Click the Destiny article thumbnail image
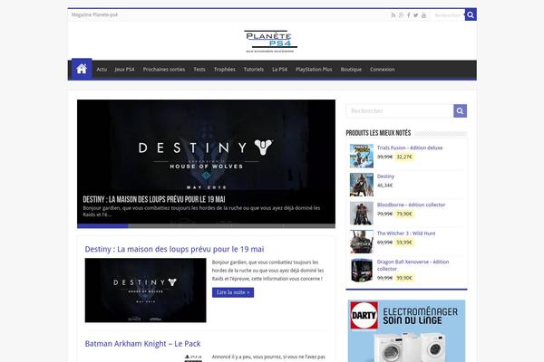Image resolution: width=544 pixels, height=362 pixels. [x=145, y=291]
